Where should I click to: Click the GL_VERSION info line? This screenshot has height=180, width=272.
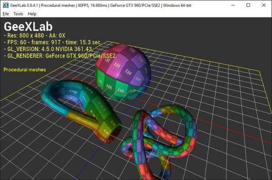[48, 49]
